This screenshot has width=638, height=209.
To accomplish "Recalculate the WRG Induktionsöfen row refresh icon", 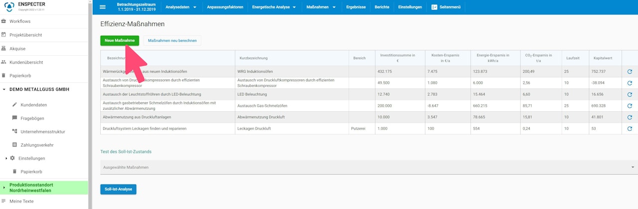I will pyautogui.click(x=630, y=72).
